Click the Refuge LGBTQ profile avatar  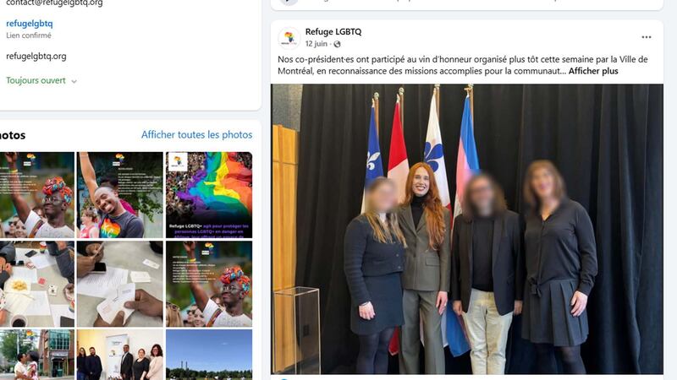point(289,38)
